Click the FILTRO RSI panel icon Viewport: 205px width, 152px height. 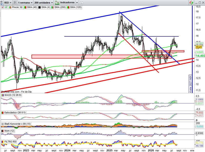pos(2,142)
